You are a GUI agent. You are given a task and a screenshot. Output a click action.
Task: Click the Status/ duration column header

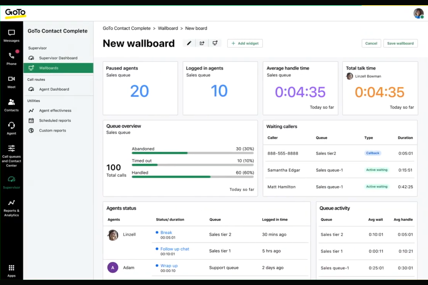point(170,219)
